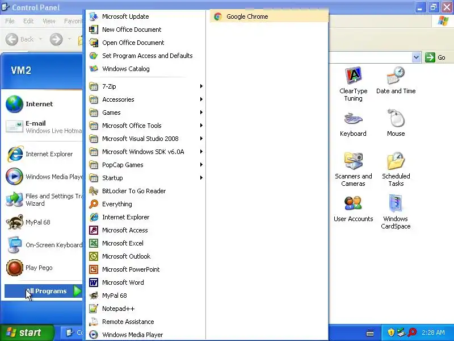Click the 2:28 AM system clock

point(433,332)
